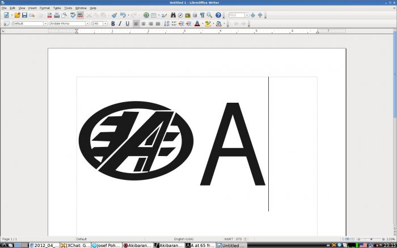Image resolution: width=397 pixels, height=248 pixels.
Task: Click the zoom slider in status bar
Action: [x=371, y=239]
